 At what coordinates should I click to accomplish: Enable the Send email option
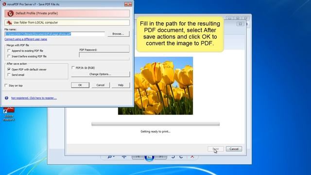coord(9,74)
